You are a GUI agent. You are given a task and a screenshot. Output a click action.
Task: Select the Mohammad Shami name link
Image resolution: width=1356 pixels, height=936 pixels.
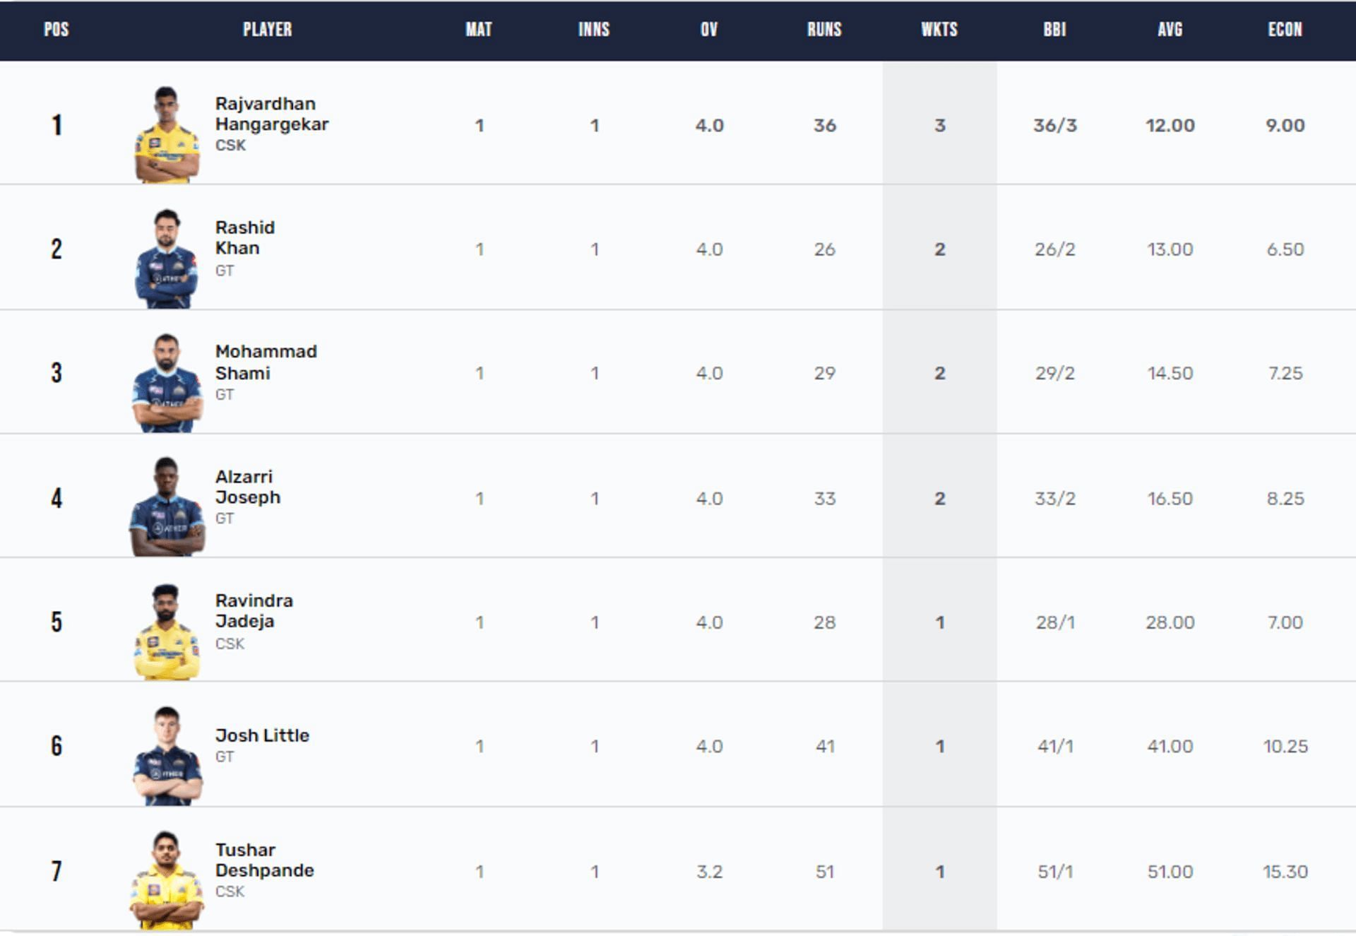click(x=266, y=362)
